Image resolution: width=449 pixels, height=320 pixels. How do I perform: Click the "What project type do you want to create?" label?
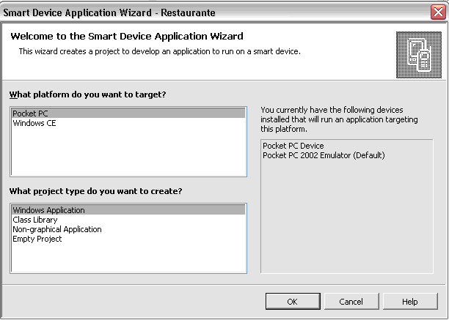tap(95, 191)
